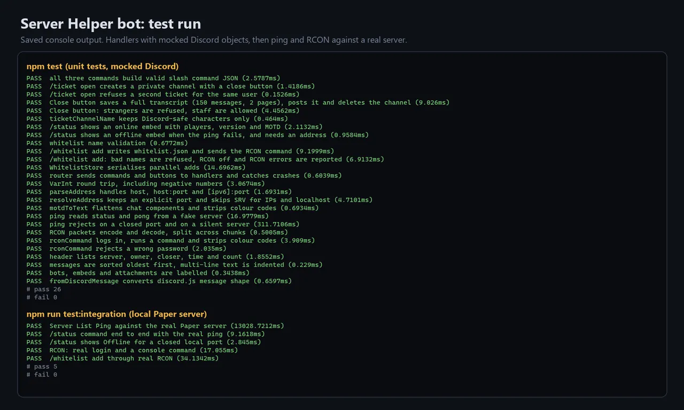Click the 'resolveAddress keeps an explicit port' line

[x=199, y=200]
